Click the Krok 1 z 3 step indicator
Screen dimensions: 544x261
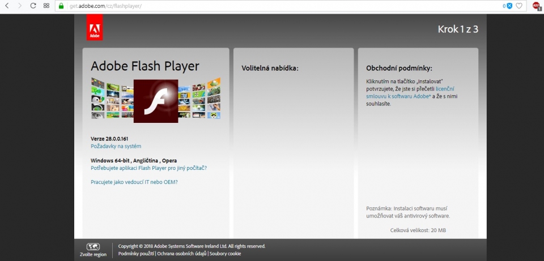click(x=458, y=29)
